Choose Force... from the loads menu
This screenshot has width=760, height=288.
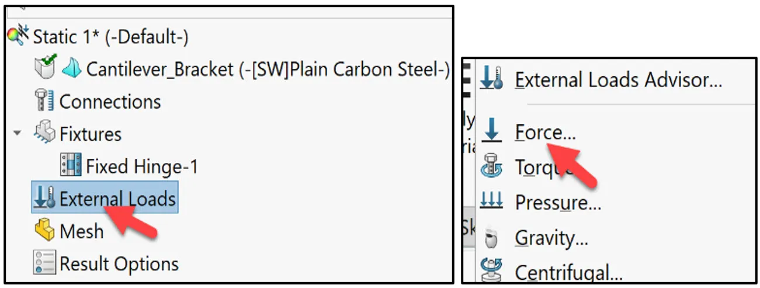545,133
